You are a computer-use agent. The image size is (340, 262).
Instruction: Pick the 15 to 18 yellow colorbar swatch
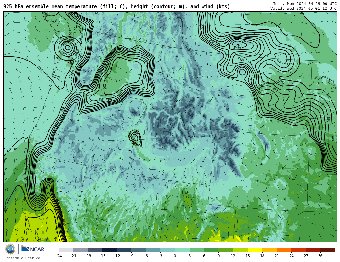pyautogui.click(x=255, y=250)
